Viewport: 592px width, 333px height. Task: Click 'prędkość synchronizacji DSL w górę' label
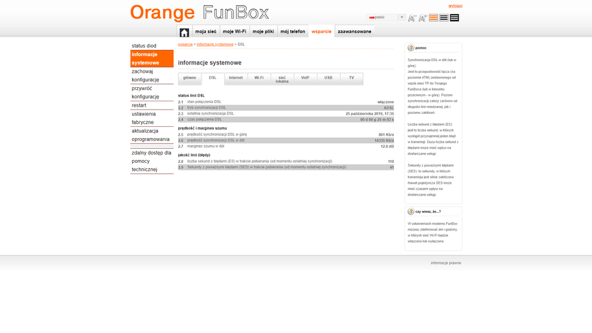(x=217, y=135)
